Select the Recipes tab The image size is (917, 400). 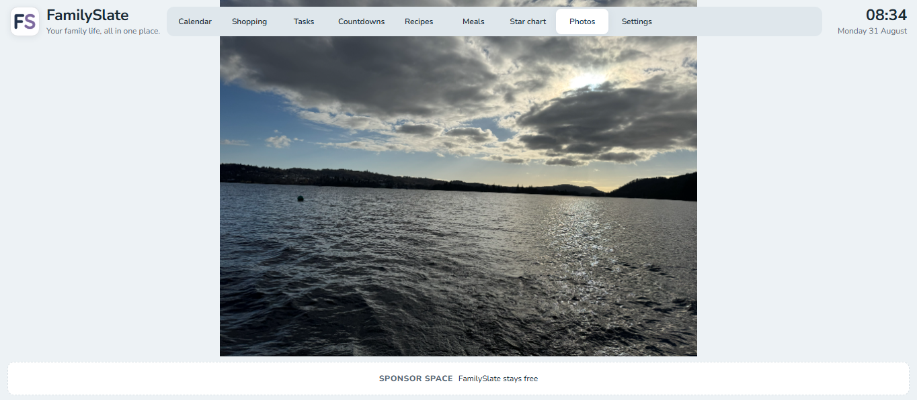pos(419,21)
